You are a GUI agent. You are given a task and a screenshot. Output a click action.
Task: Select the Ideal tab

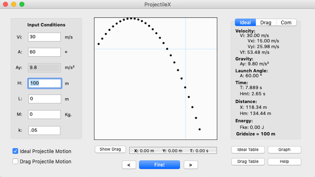point(245,23)
